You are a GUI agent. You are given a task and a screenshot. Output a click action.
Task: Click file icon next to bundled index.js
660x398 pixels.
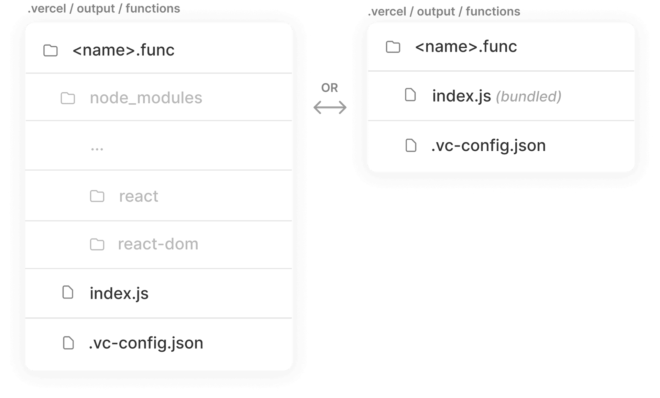(410, 95)
